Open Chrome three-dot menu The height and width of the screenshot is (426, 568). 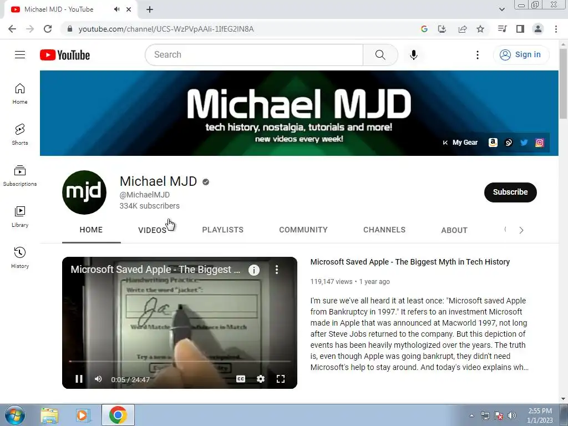556,29
